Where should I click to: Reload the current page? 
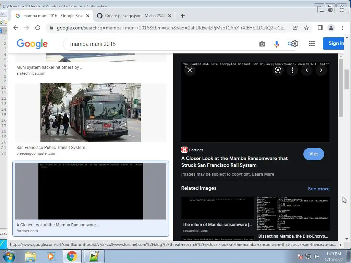click(x=38, y=28)
